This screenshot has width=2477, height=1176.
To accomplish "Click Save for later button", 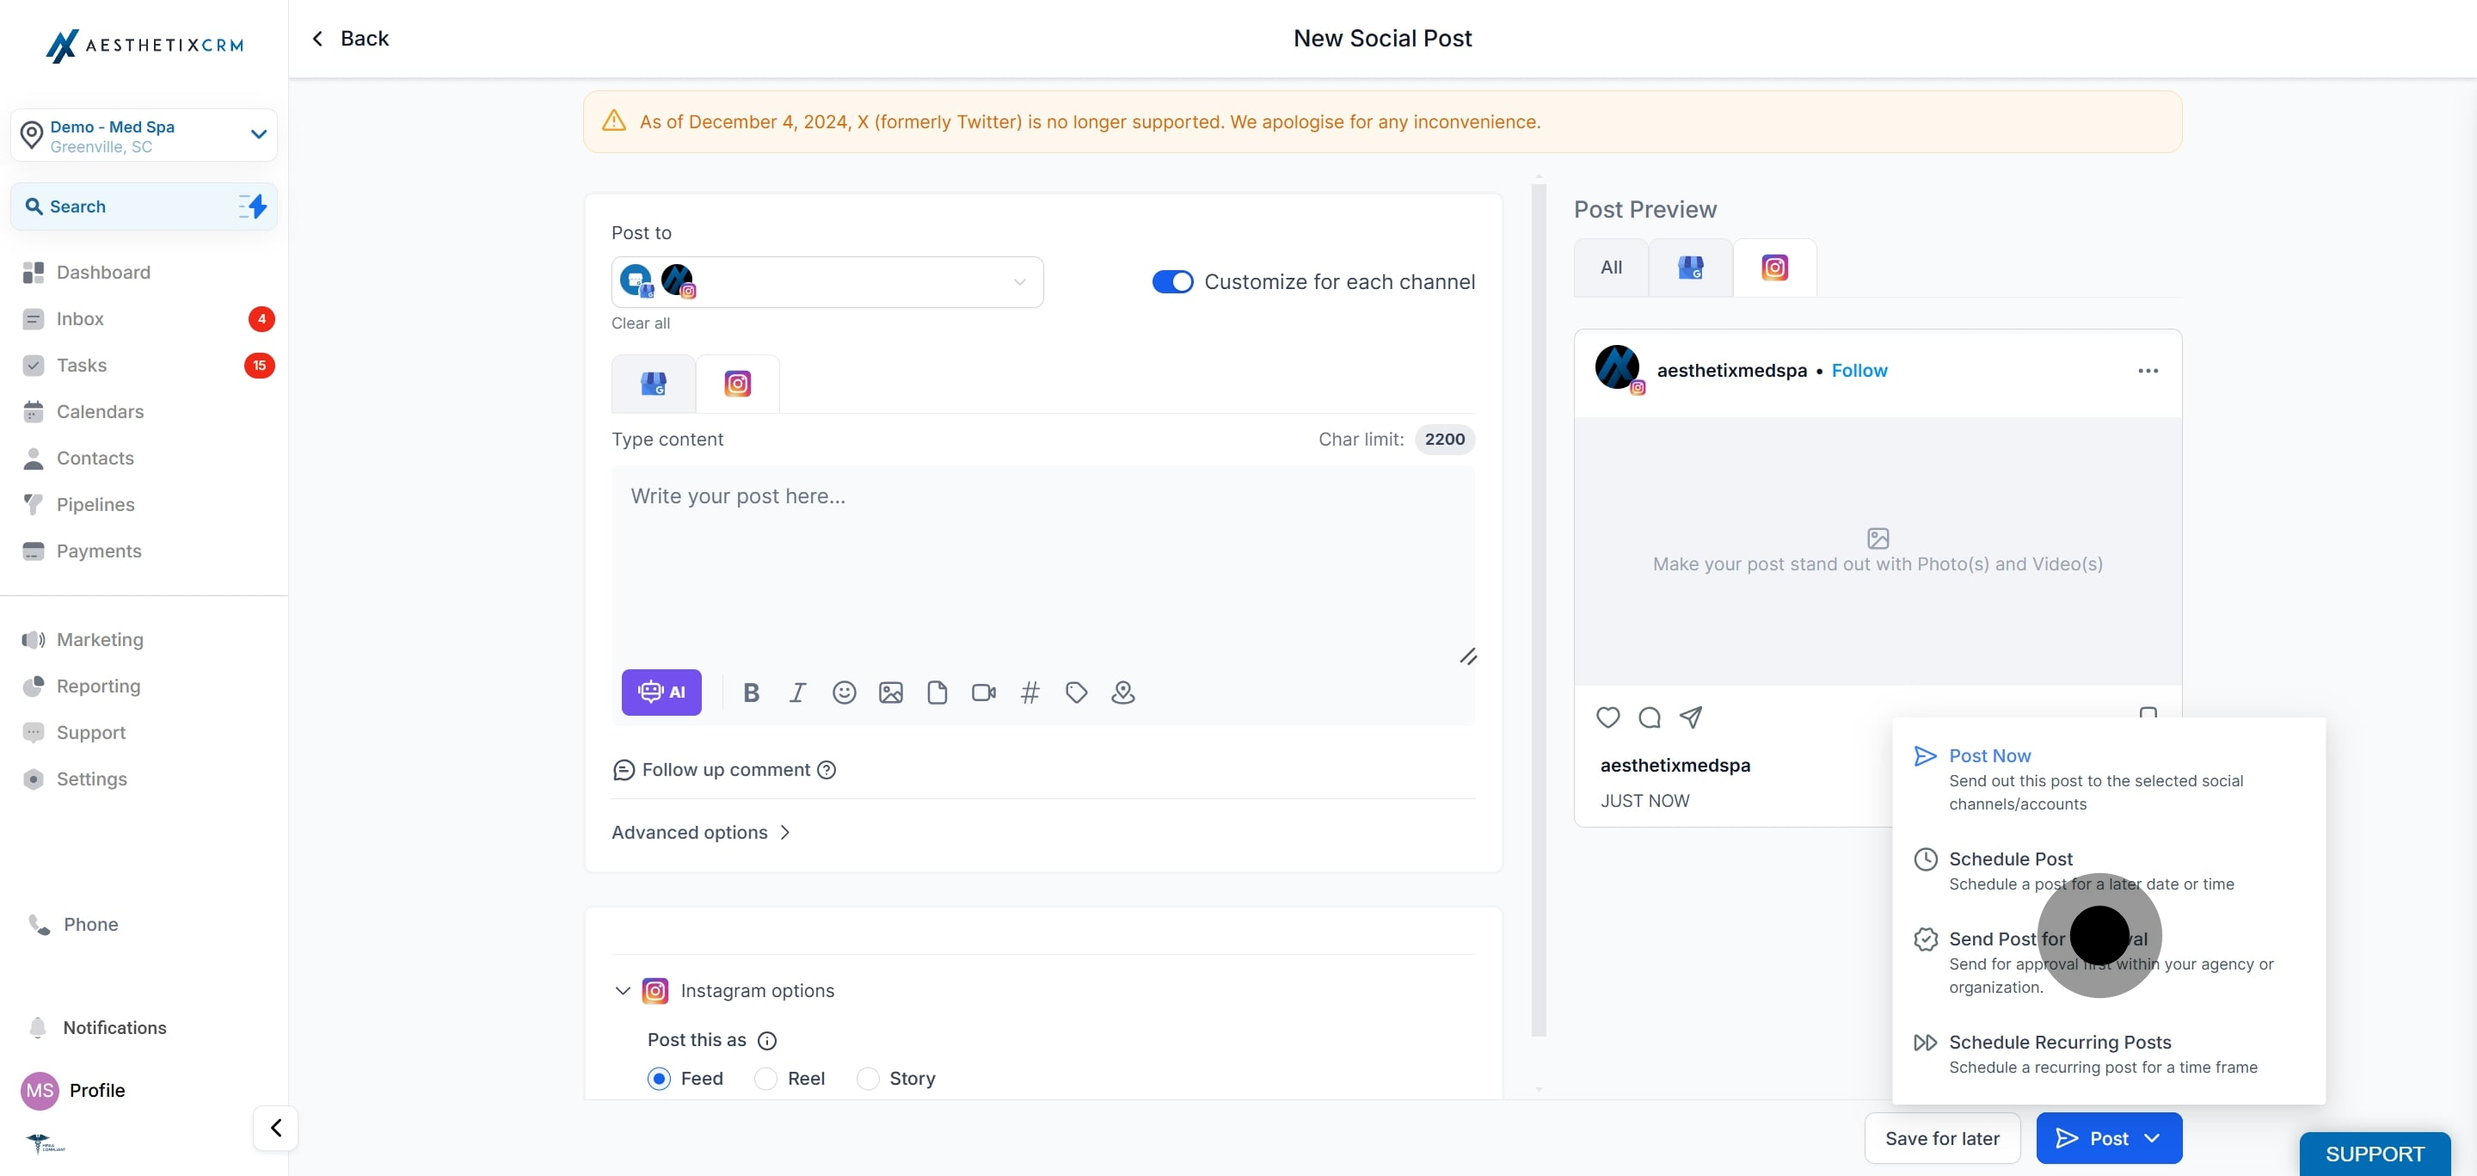I will tap(1941, 1138).
